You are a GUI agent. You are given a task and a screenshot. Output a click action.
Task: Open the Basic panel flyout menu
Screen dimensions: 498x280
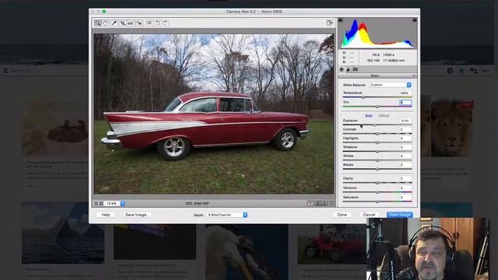click(x=414, y=75)
